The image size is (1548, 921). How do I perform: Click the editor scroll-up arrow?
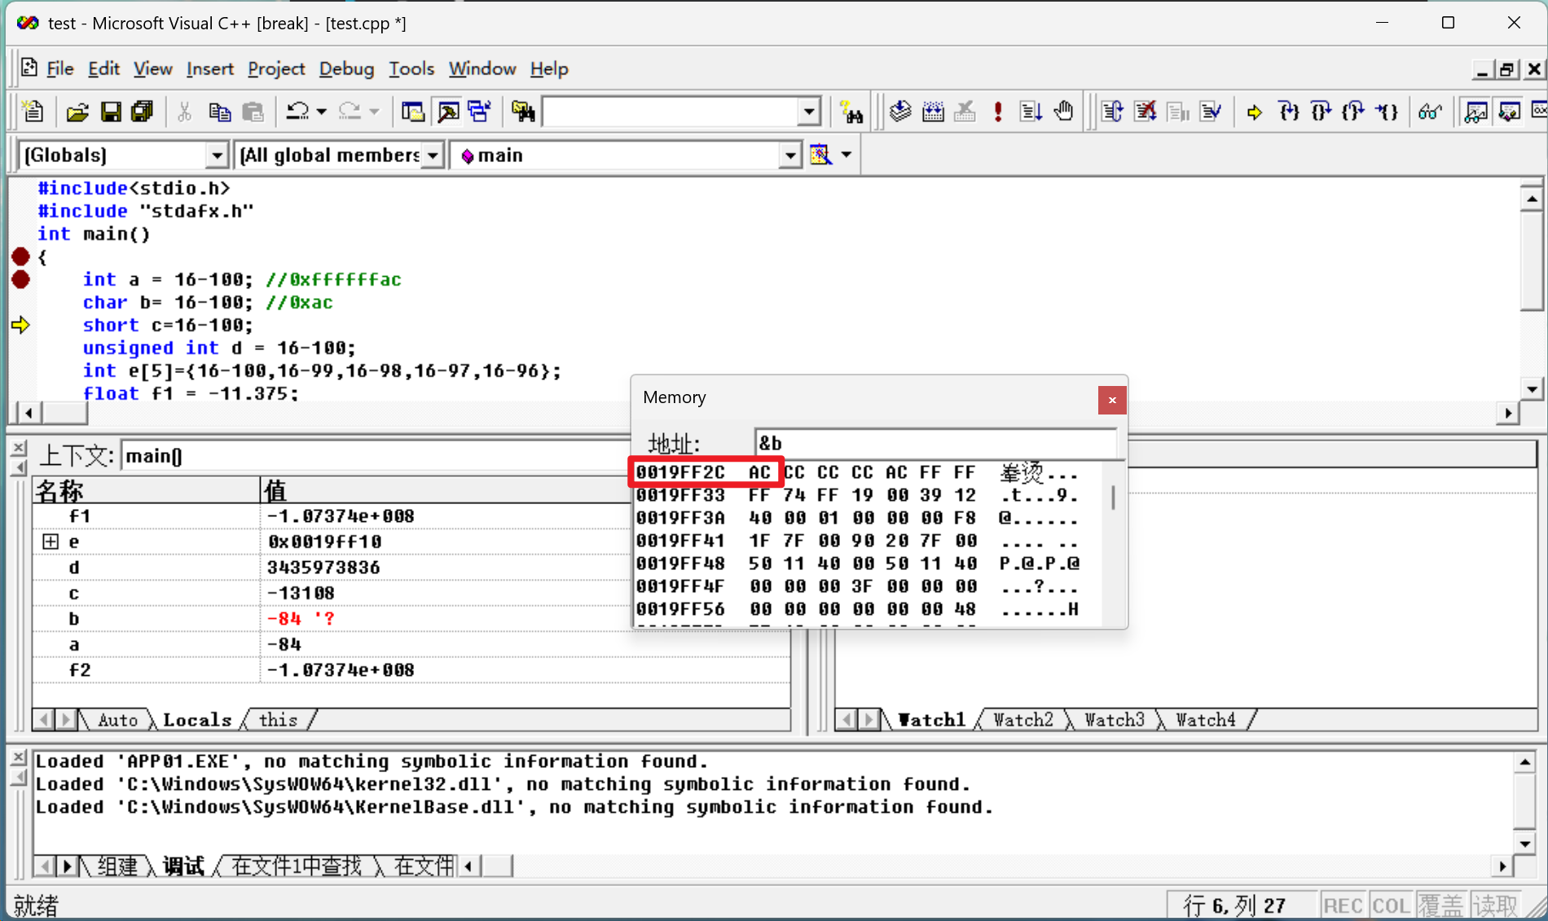point(1532,199)
